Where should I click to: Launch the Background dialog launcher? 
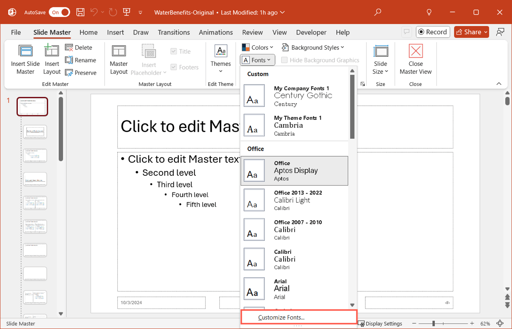tap(363, 84)
